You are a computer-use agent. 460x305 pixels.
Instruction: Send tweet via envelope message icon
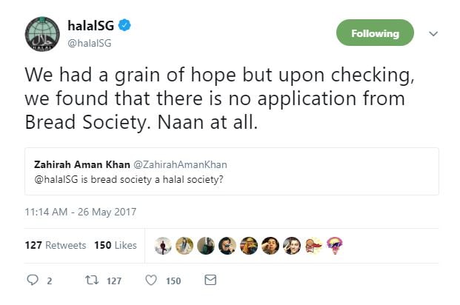tap(210, 281)
